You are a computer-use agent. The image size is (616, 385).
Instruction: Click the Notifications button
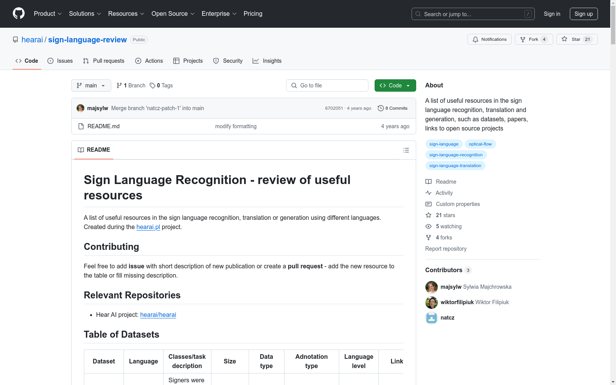tap(489, 39)
